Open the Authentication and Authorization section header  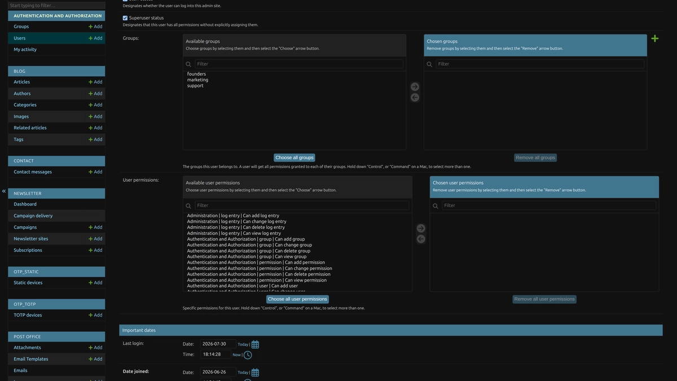click(x=58, y=16)
